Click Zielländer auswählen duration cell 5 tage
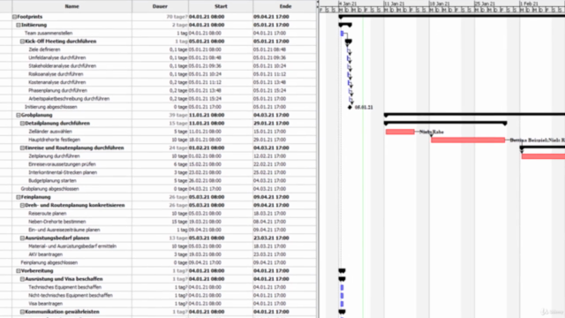 [x=160, y=132]
